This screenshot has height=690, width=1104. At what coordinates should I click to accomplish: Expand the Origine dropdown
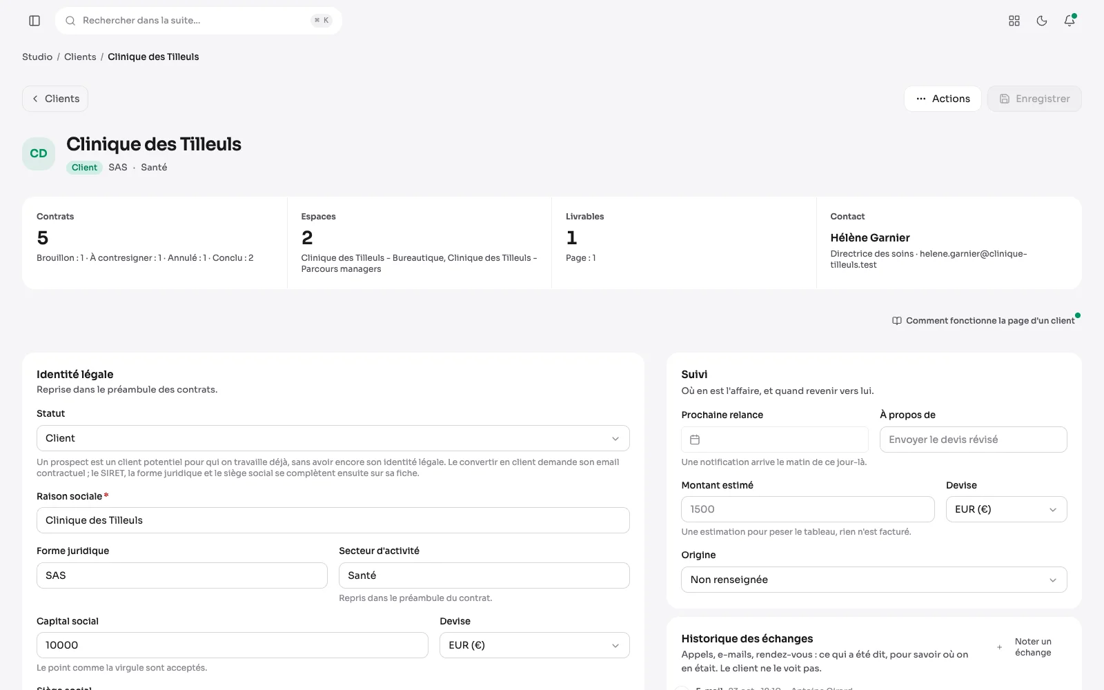click(x=874, y=580)
